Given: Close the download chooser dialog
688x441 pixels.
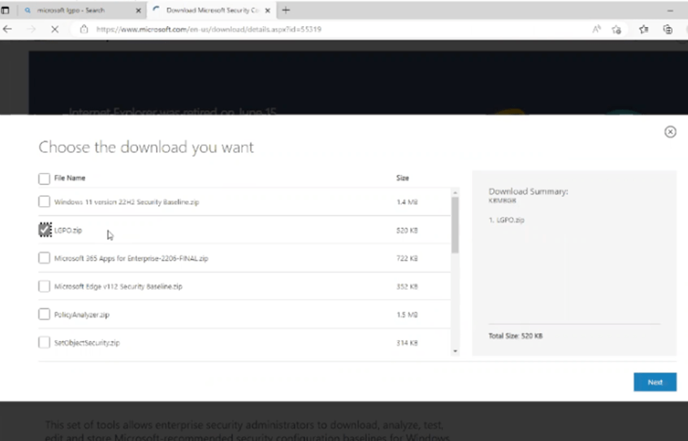Looking at the screenshot, I should (x=670, y=132).
